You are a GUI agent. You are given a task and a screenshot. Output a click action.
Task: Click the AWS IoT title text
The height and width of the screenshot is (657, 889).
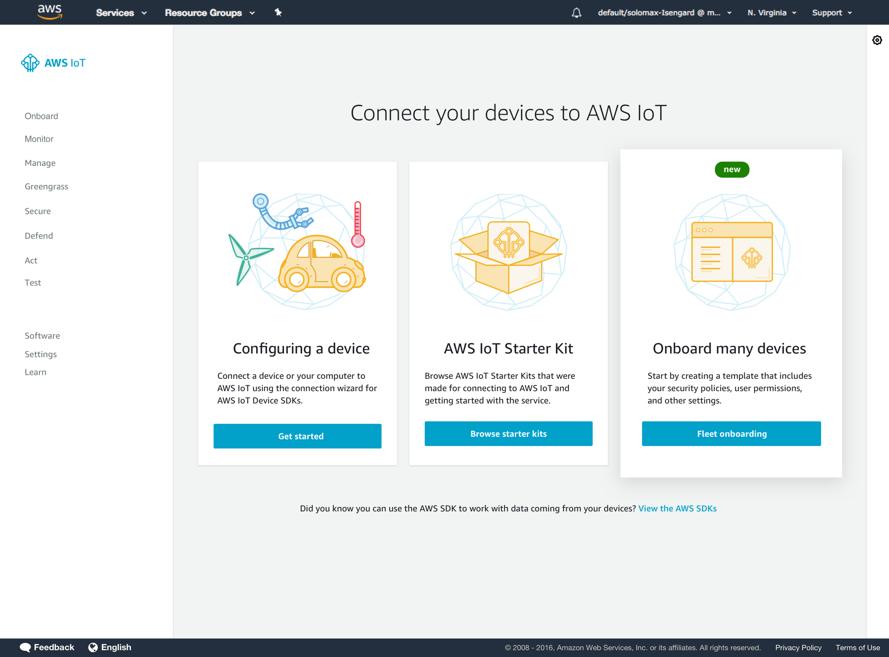(65, 63)
